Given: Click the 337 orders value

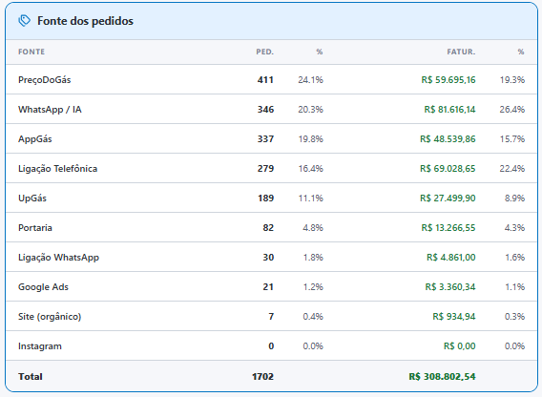Looking at the screenshot, I should 265,139.
